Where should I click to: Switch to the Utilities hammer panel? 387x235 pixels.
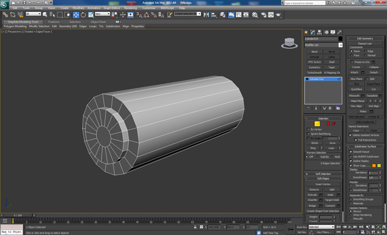coord(340,32)
